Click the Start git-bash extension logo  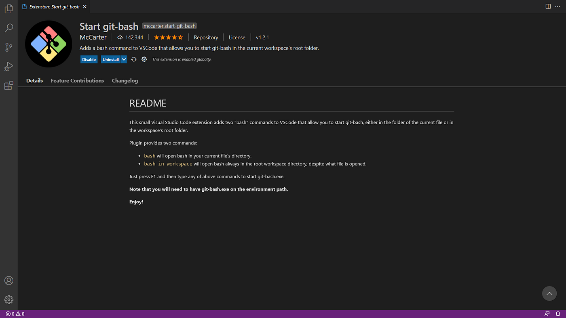click(x=49, y=44)
